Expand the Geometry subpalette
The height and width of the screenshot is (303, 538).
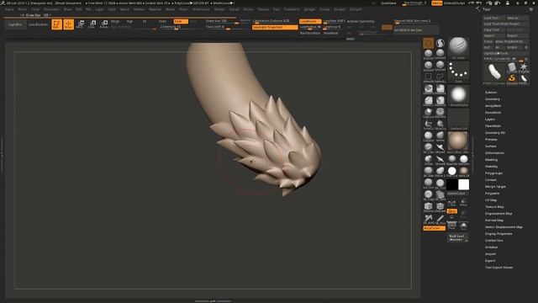[493, 99]
